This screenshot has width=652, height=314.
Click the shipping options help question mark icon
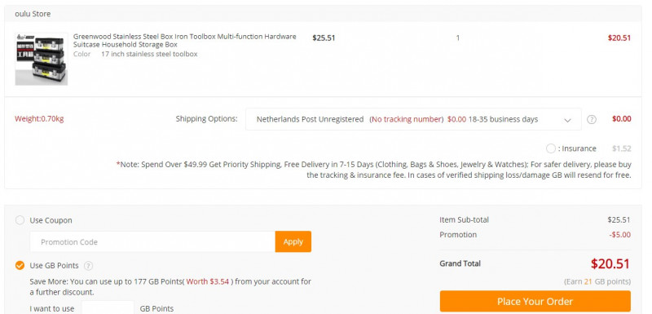click(x=592, y=119)
